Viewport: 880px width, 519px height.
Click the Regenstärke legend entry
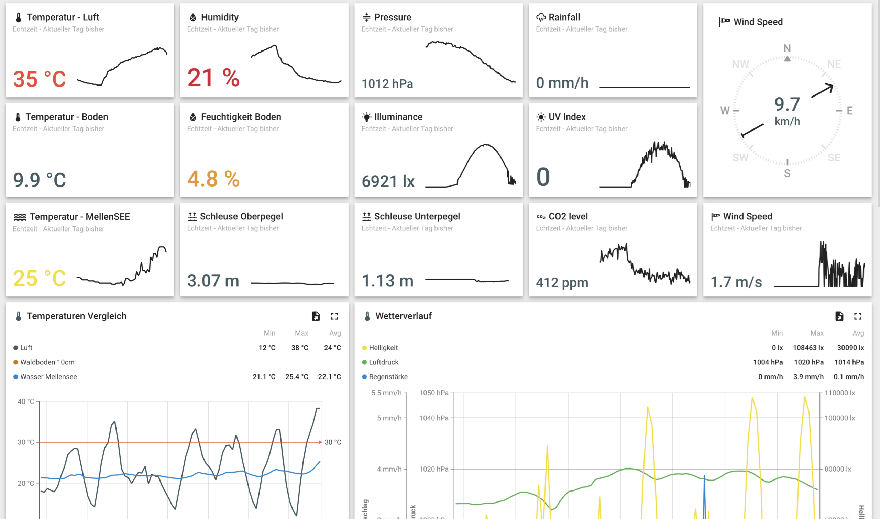pyautogui.click(x=388, y=377)
